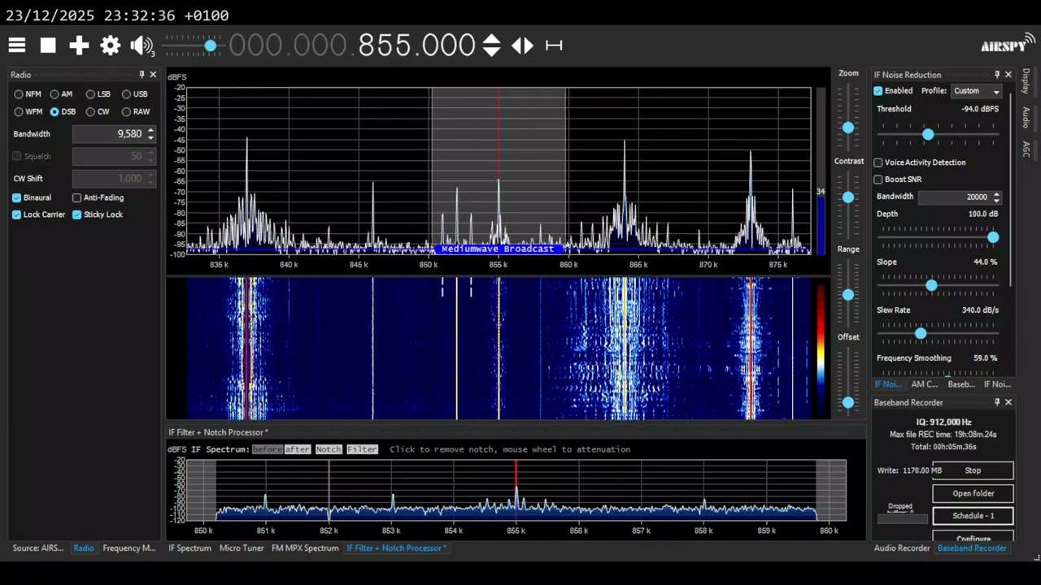Adjust the Radio Bandwidth spinner arrows
This screenshot has height=585, width=1041.
pos(150,134)
